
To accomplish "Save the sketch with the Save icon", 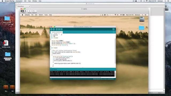I will point(61,29).
